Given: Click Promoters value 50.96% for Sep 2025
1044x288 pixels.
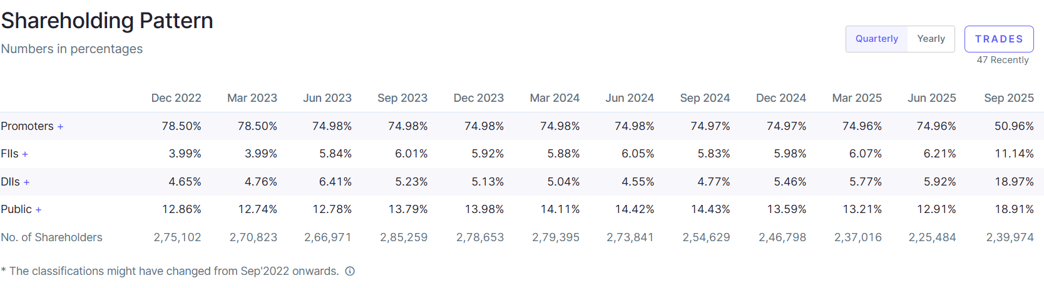Looking at the screenshot, I should tap(1013, 126).
